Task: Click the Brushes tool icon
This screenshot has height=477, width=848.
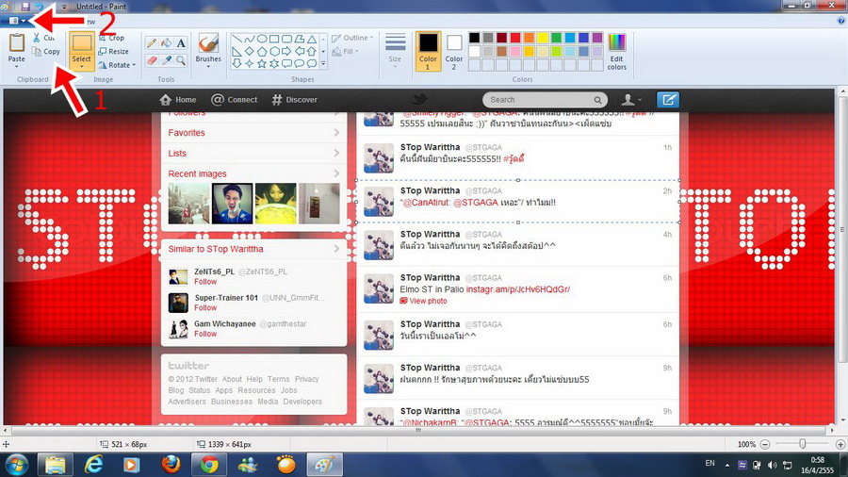Action: click(208, 43)
